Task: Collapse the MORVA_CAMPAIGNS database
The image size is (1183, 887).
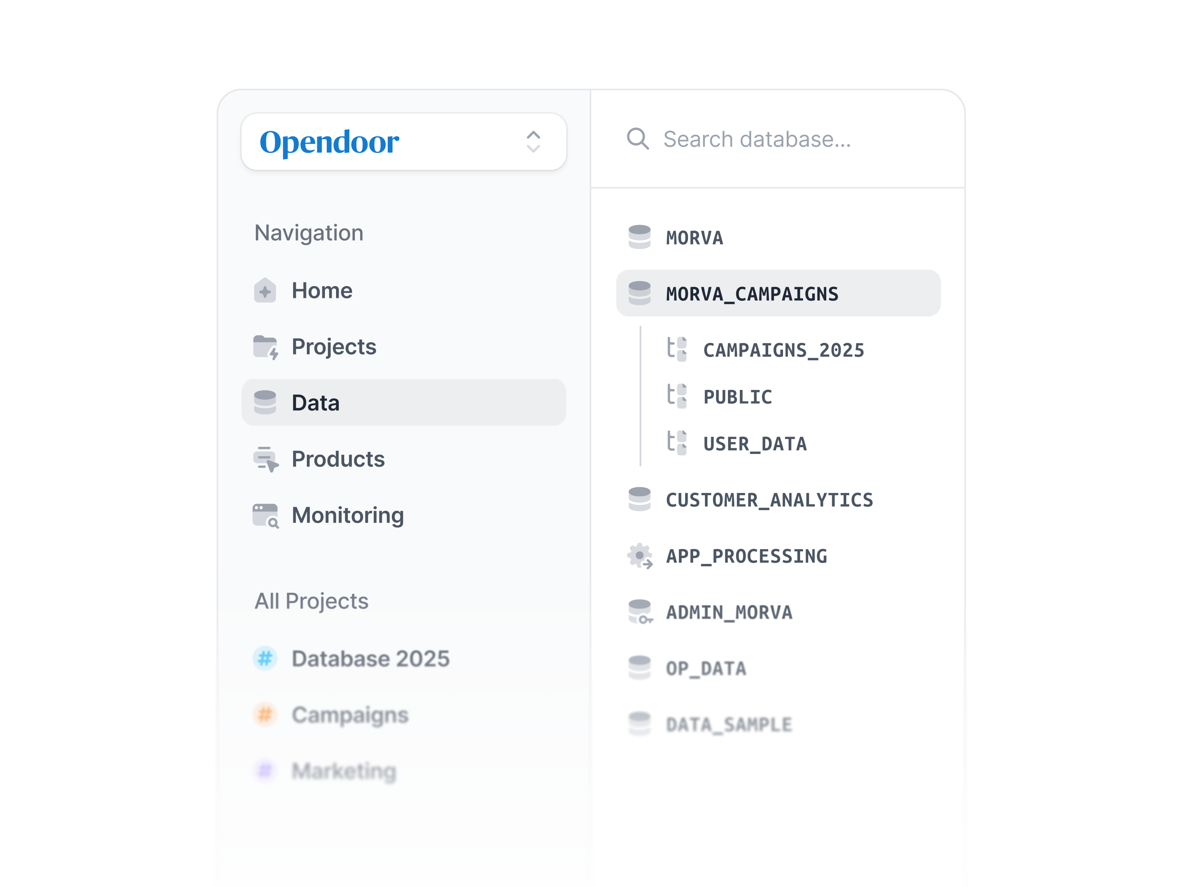Action: pos(778,293)
